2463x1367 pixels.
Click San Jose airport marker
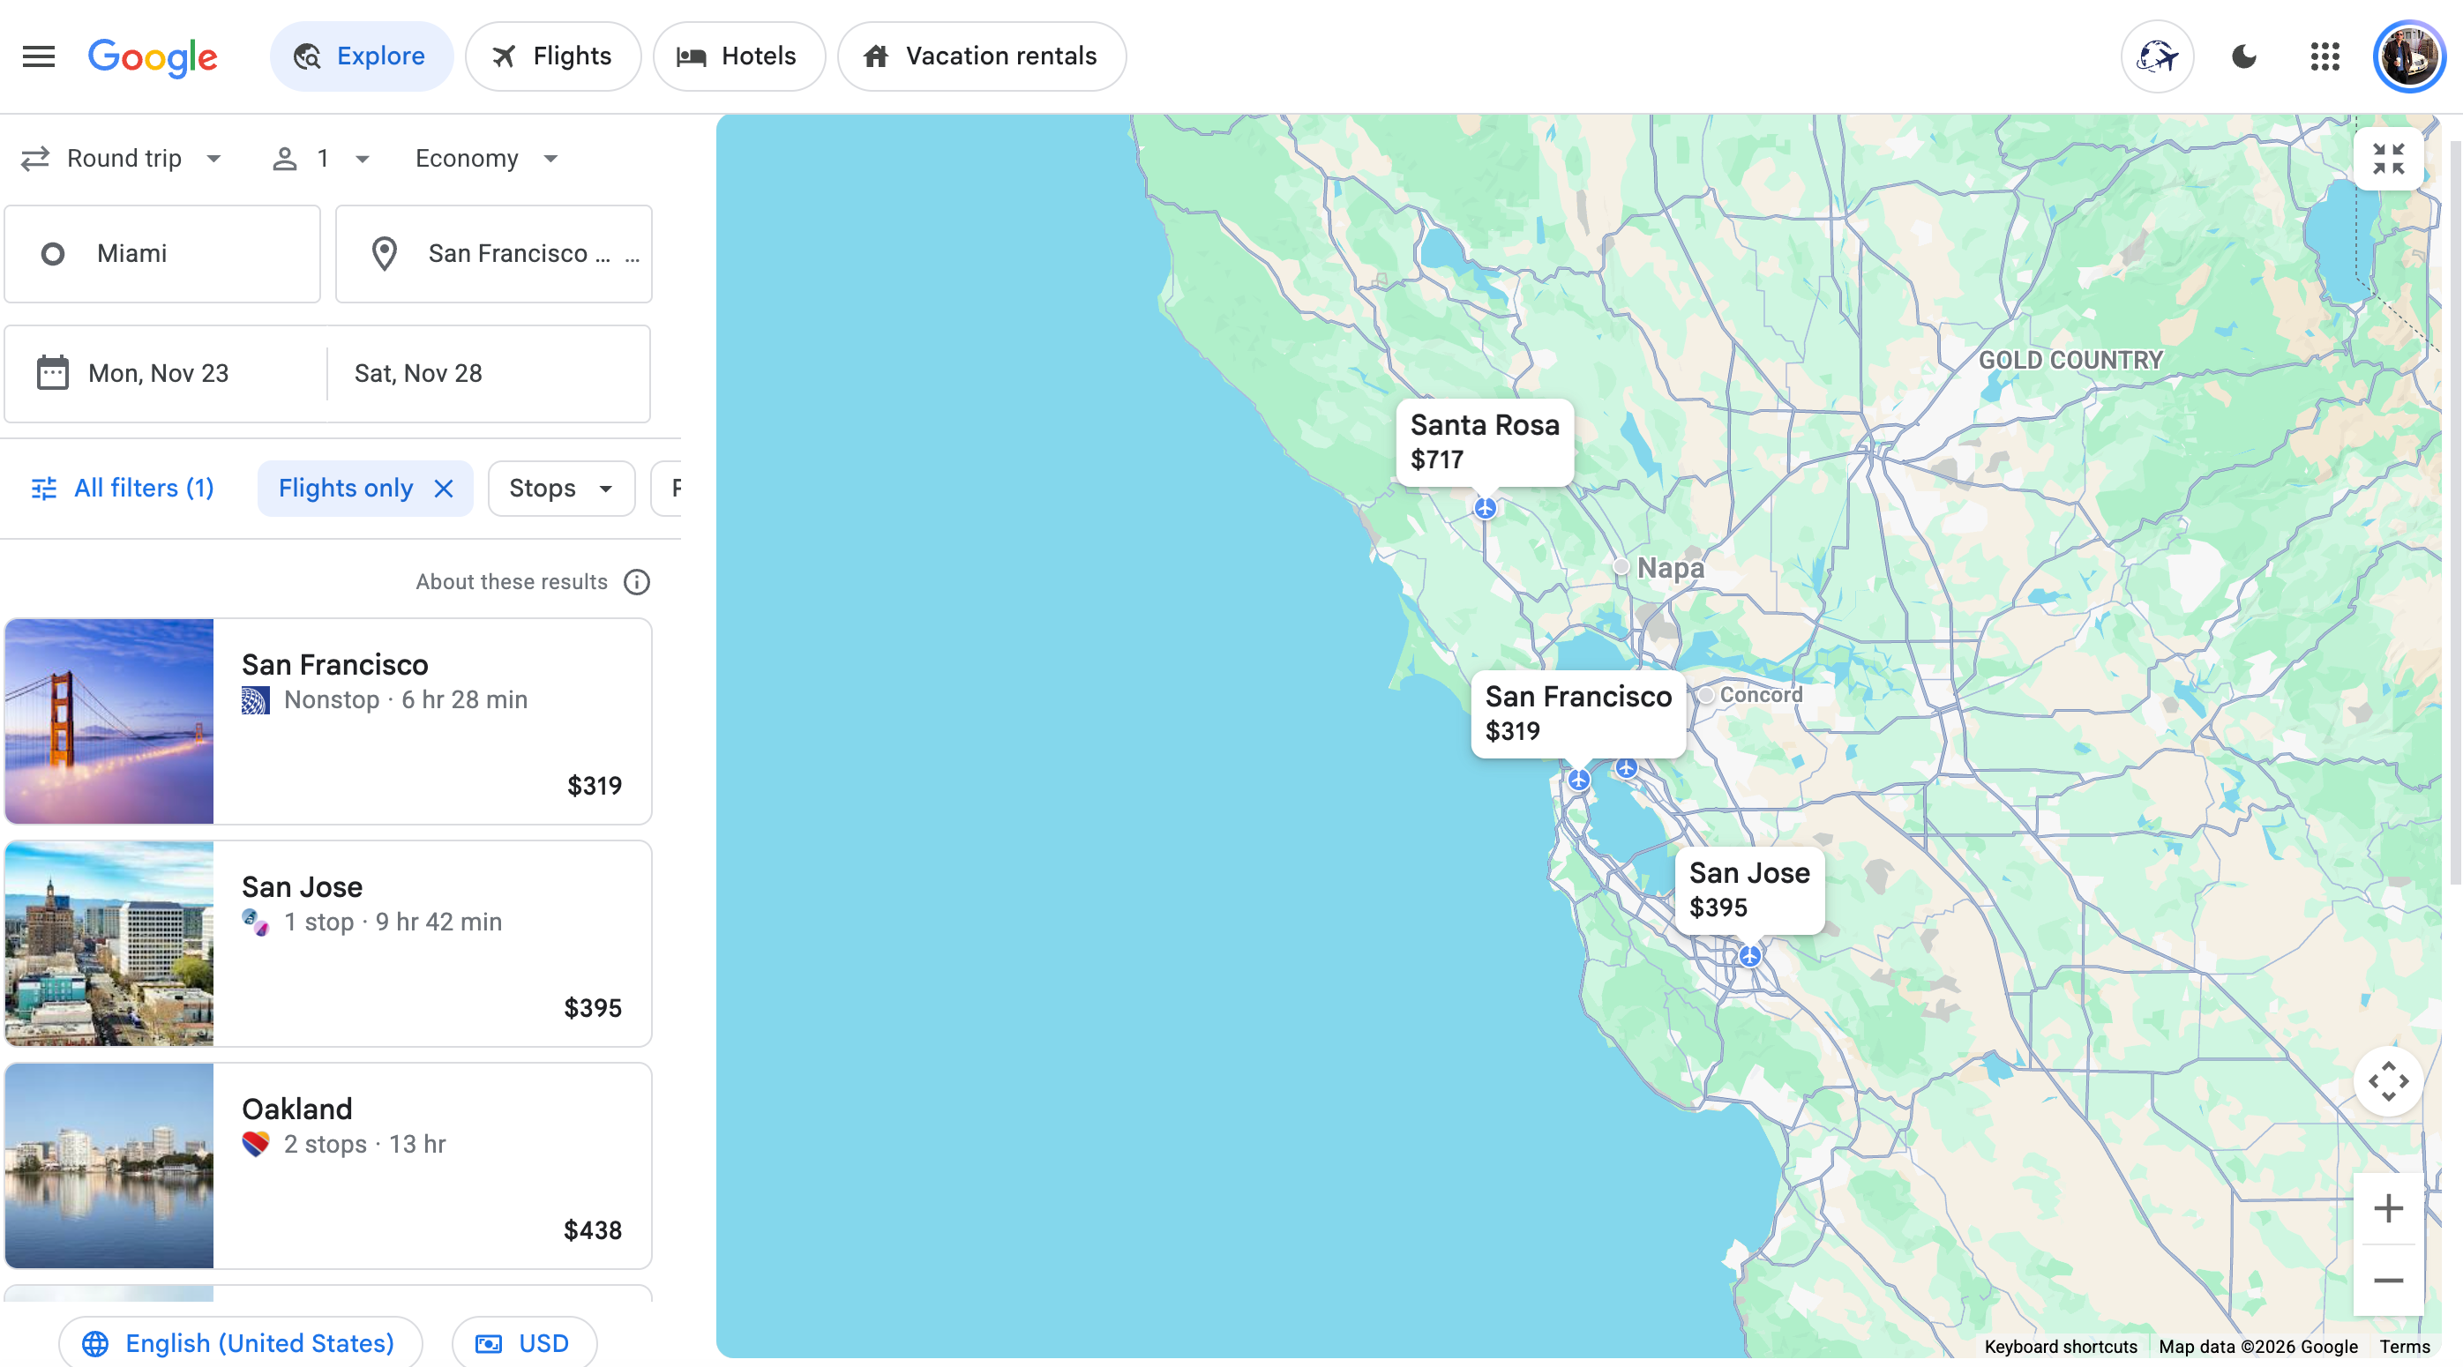[1748, 955]
